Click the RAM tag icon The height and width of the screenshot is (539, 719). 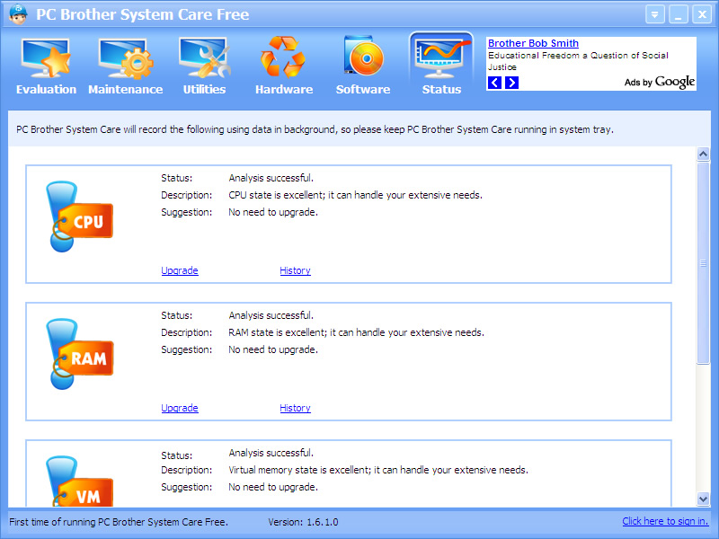(x=80, y=354)
